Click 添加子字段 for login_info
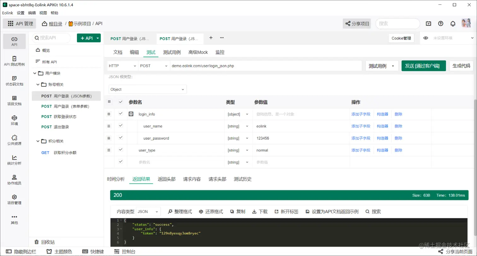 tap(361, 114)
